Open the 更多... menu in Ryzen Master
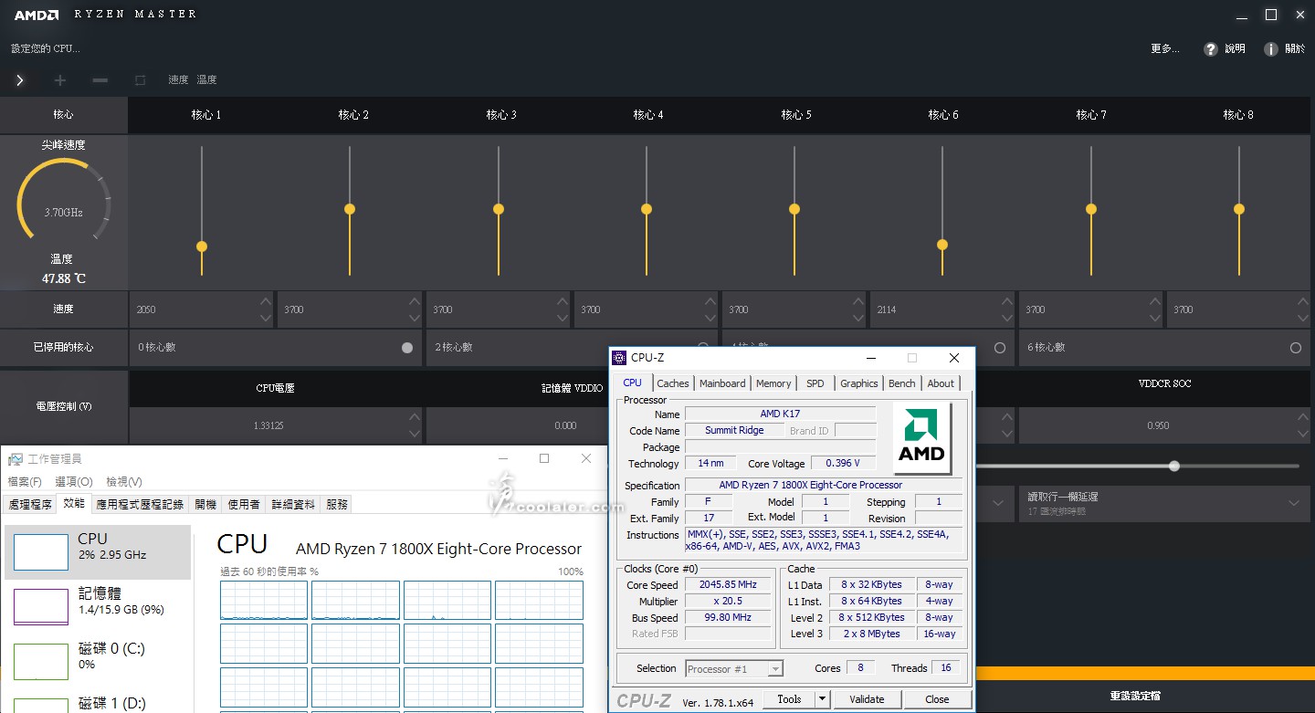Viewport: 1315px width, 713px height. 1165,49
